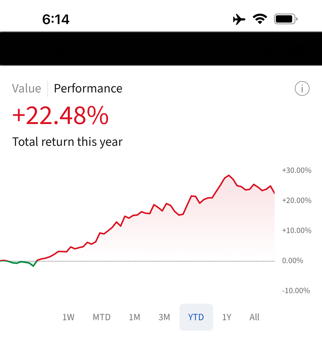Select the 1W time range

[x=68, y=317]
